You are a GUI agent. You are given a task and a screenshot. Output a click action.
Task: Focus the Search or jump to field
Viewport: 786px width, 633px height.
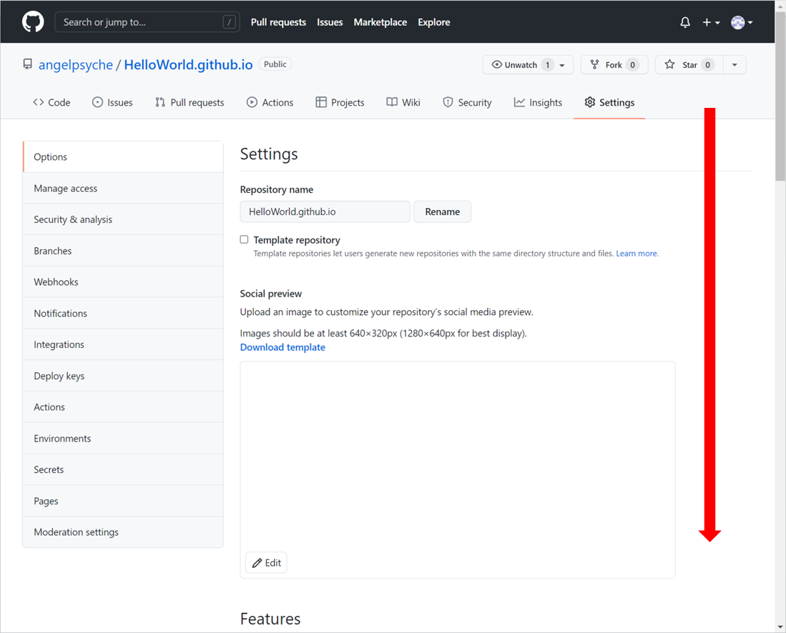(147, 22)
